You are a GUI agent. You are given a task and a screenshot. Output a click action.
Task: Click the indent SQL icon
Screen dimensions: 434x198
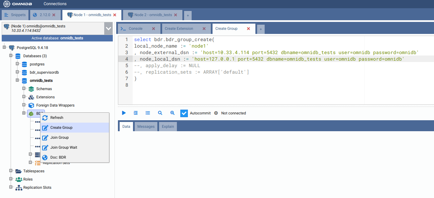136,113
